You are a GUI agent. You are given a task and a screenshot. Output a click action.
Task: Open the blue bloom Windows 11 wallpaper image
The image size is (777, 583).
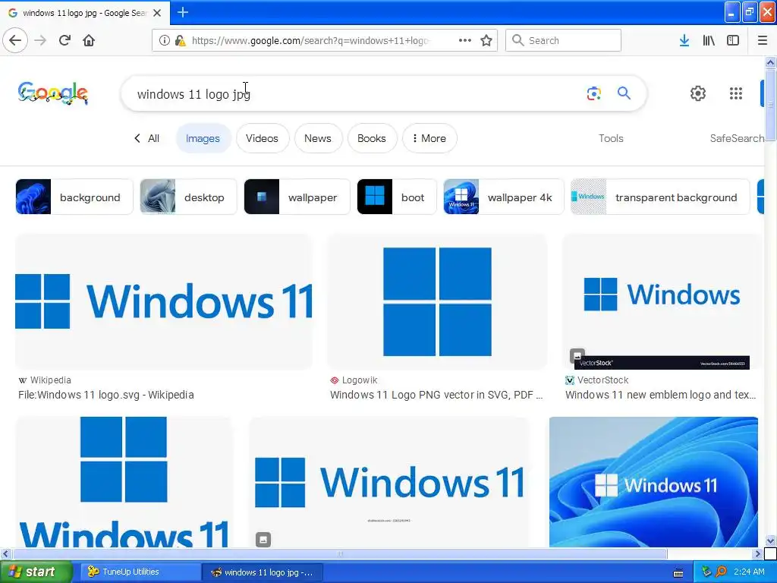(653, 482)
